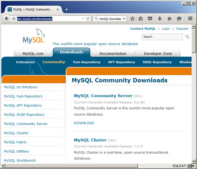The image size is (197, 169).
Task: Click the Contact MySQL link
Action: tap(143, 29)
